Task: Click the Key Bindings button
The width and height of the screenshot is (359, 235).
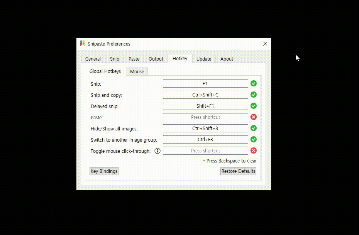Action: [x=104, y=171]
